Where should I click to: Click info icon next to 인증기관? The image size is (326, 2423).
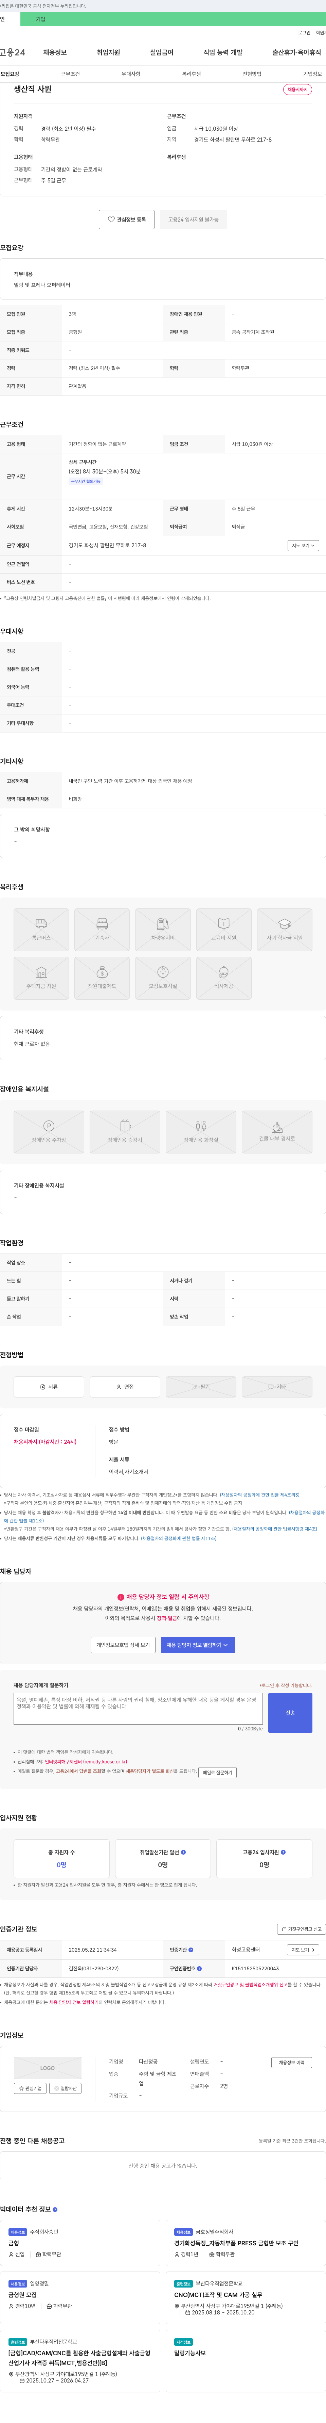192,1950
